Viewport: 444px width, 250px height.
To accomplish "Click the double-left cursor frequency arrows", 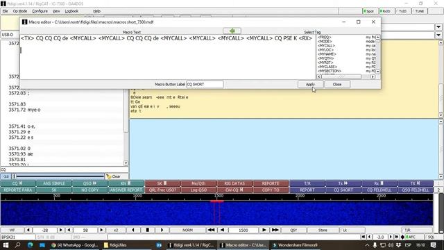I will point(211,230).
